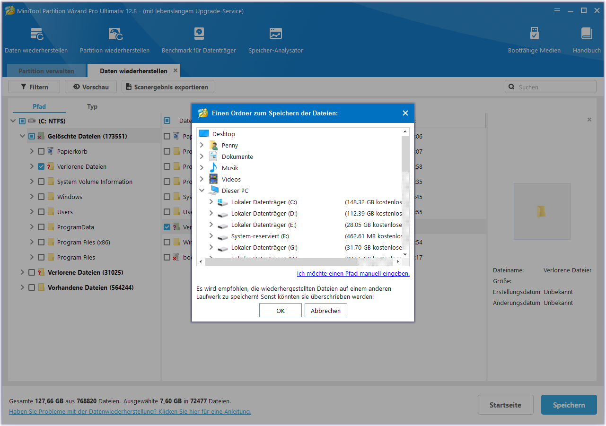Switch to the Pfad view tab
Screen dimensions: 606x426
39,106
